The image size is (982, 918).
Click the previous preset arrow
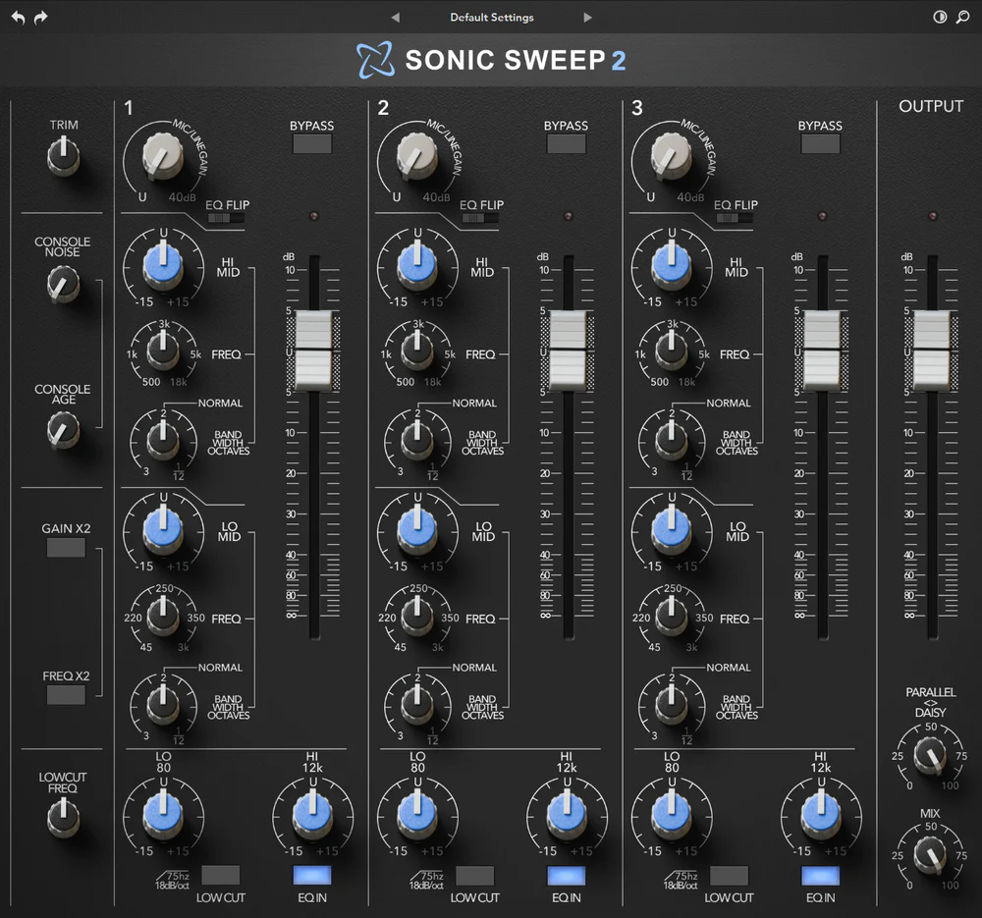[396, 17]
